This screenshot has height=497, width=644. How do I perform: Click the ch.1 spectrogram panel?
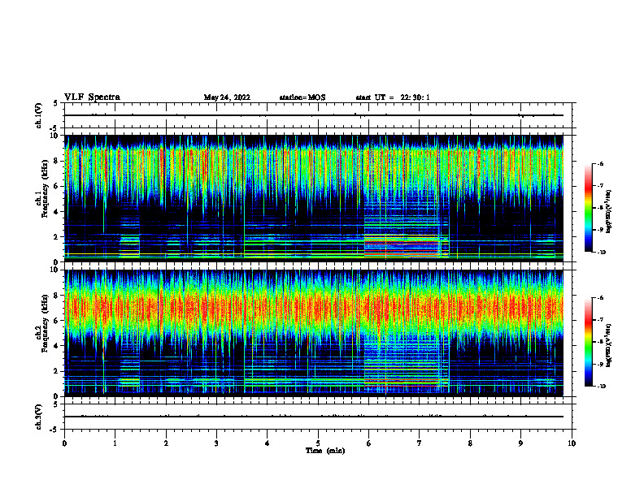(314, 198)
